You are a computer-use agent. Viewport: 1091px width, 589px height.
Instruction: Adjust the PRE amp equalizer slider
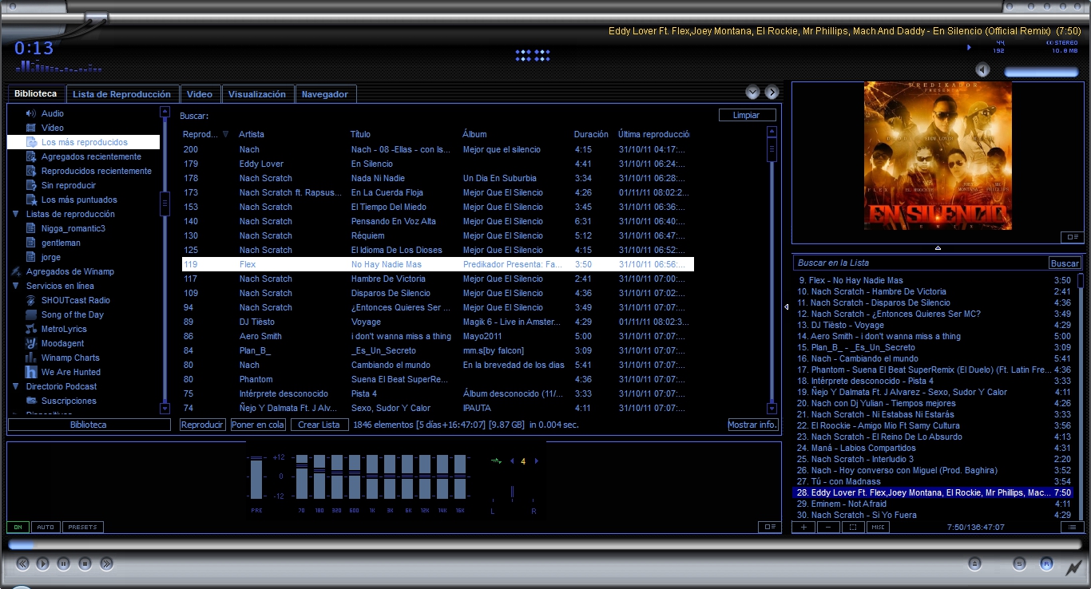tap(256, 477)
